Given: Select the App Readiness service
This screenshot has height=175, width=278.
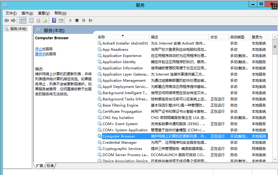Looking at the screenshot, I should coord(182,49).
